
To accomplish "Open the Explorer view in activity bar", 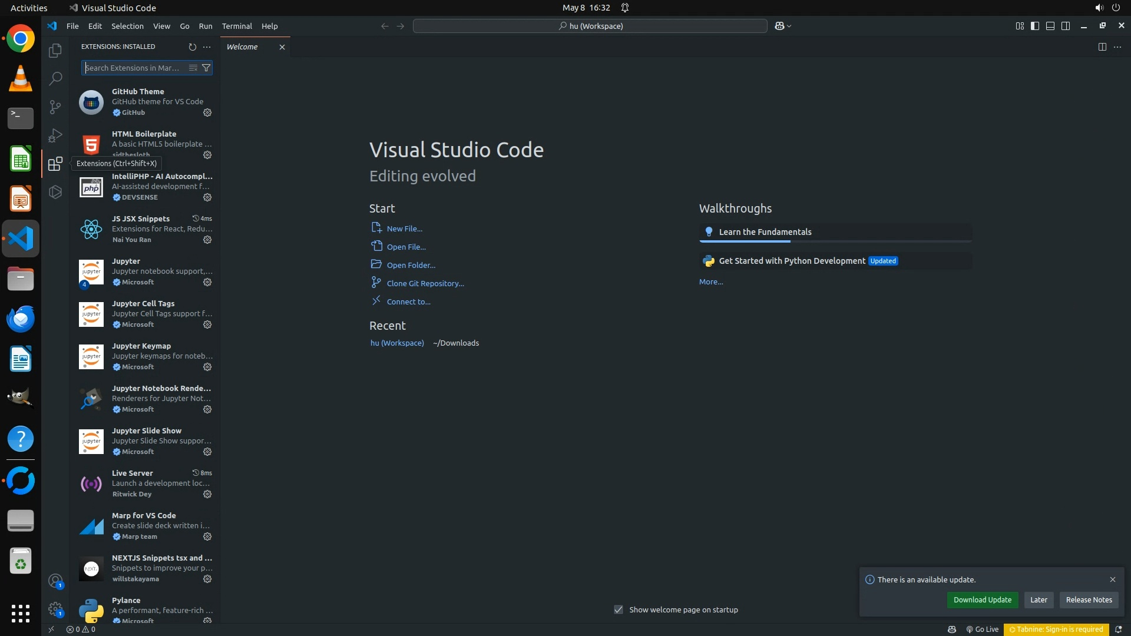I will tap(55, 51).
